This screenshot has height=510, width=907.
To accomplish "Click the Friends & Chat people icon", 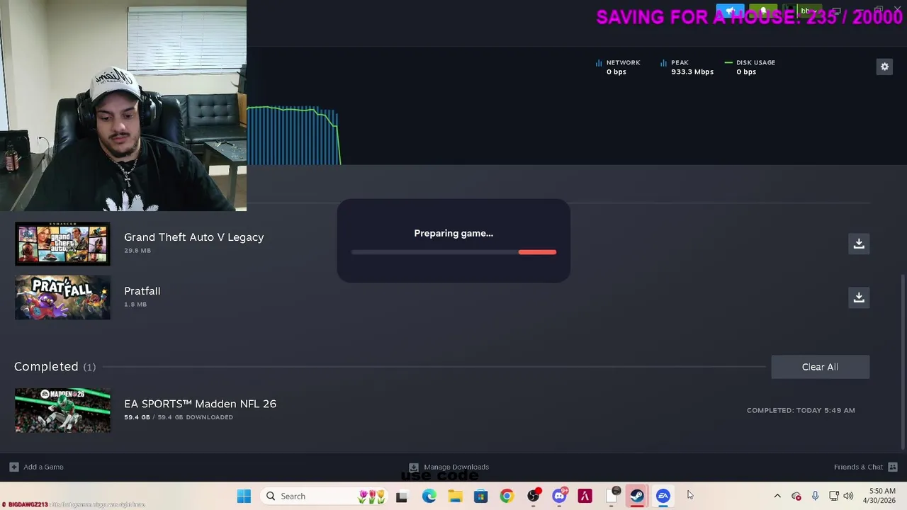I will pyautogui.click(x=893, y=467).
